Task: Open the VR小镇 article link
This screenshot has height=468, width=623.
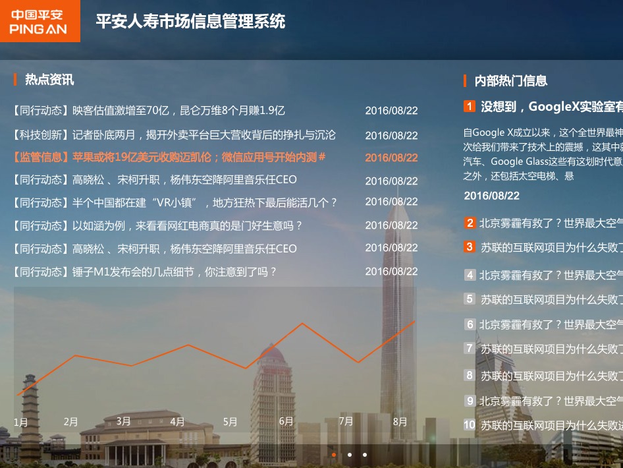Action: tap(165, 202)
